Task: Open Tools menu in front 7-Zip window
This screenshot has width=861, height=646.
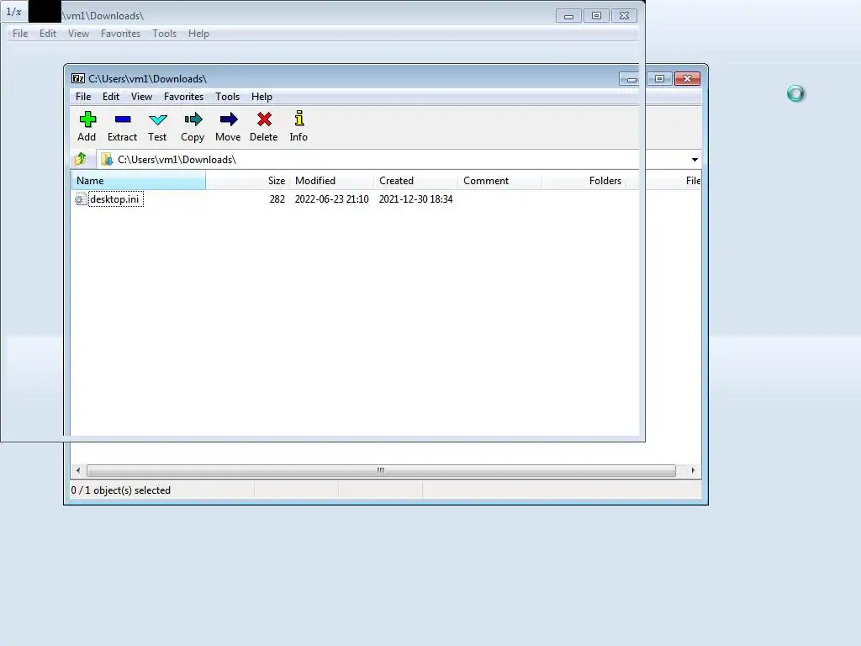Action: (227, 97)
